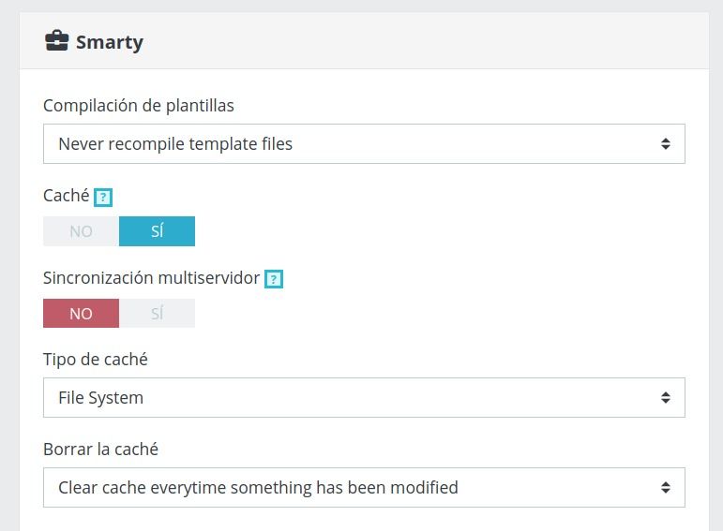
Task: Click the 'Borrar la caché' label
Action: (100, 450)
